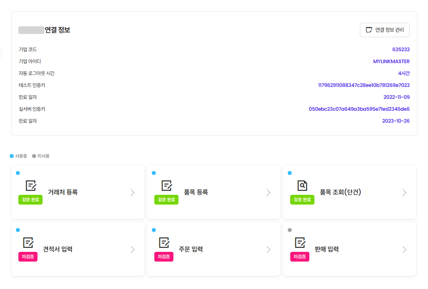428x289 pixels.
Task: Click the gray status dot on 판매 입력
Action: tap(290, 230)
